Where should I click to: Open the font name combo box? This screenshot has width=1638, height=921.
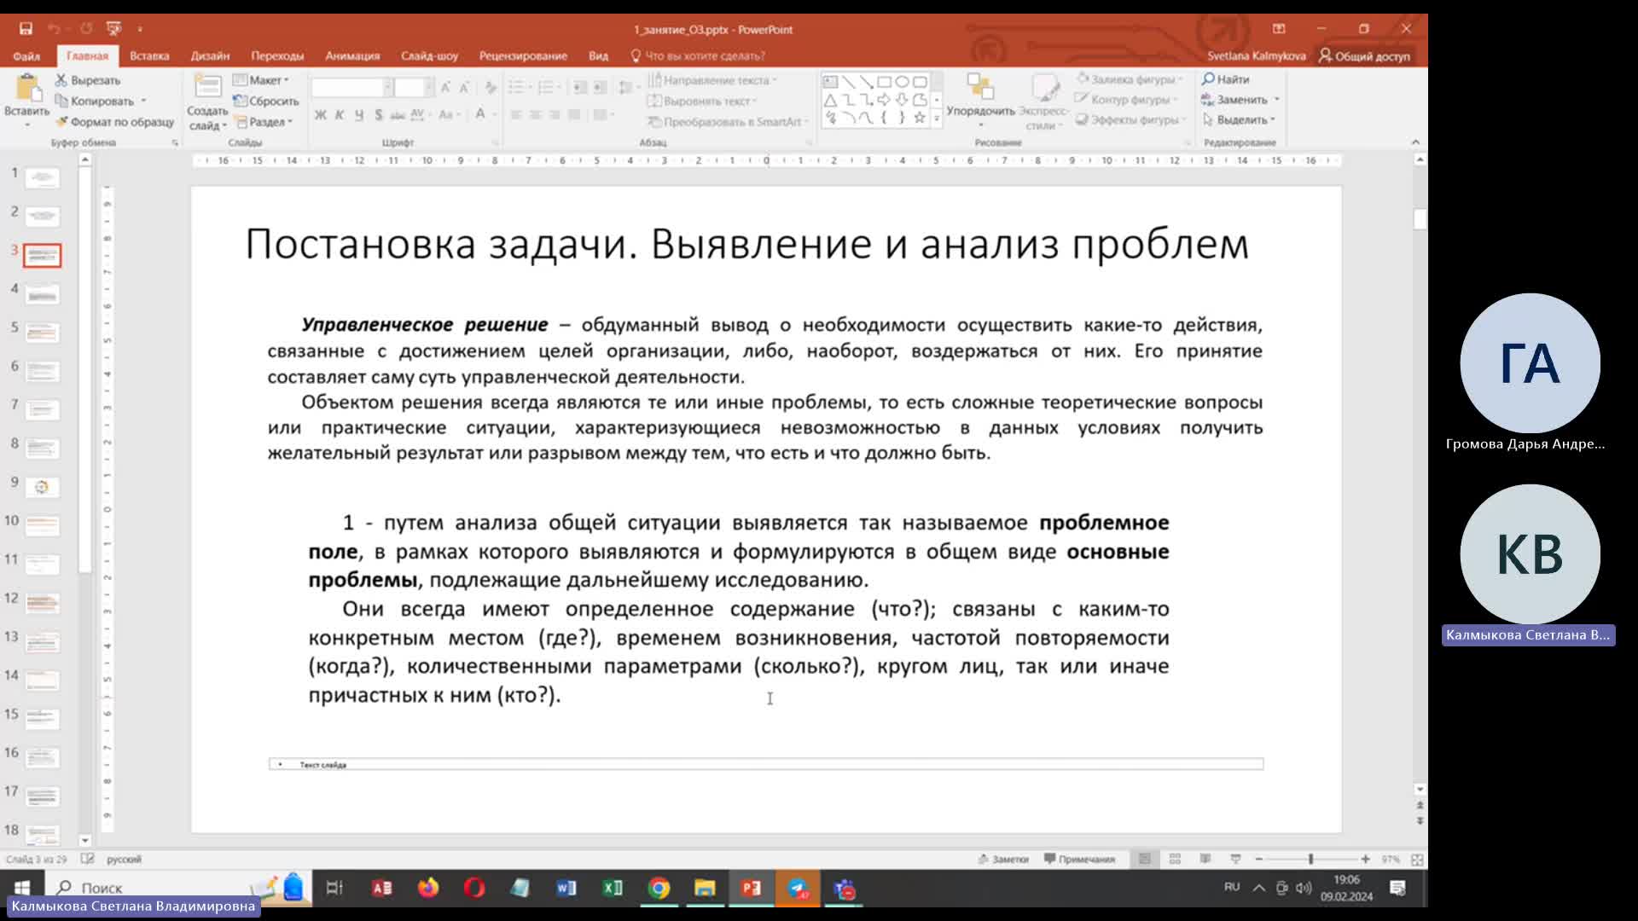click(x=351, y=88)
